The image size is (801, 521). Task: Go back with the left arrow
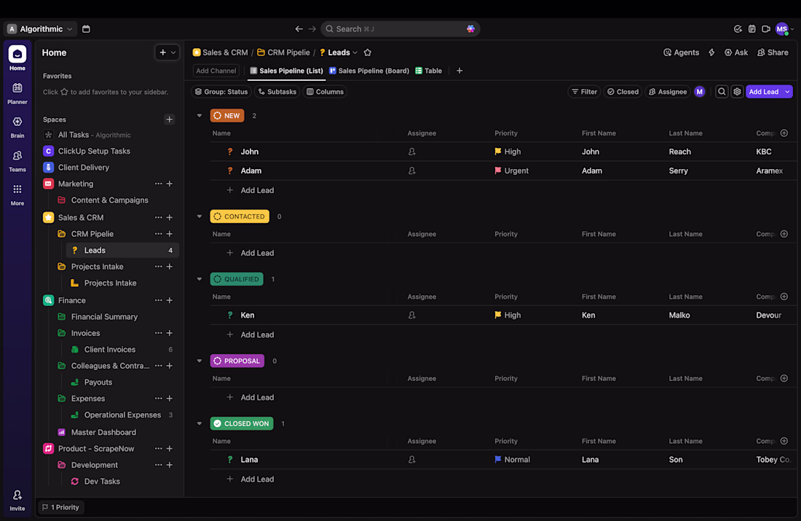(x=299, y=28)
